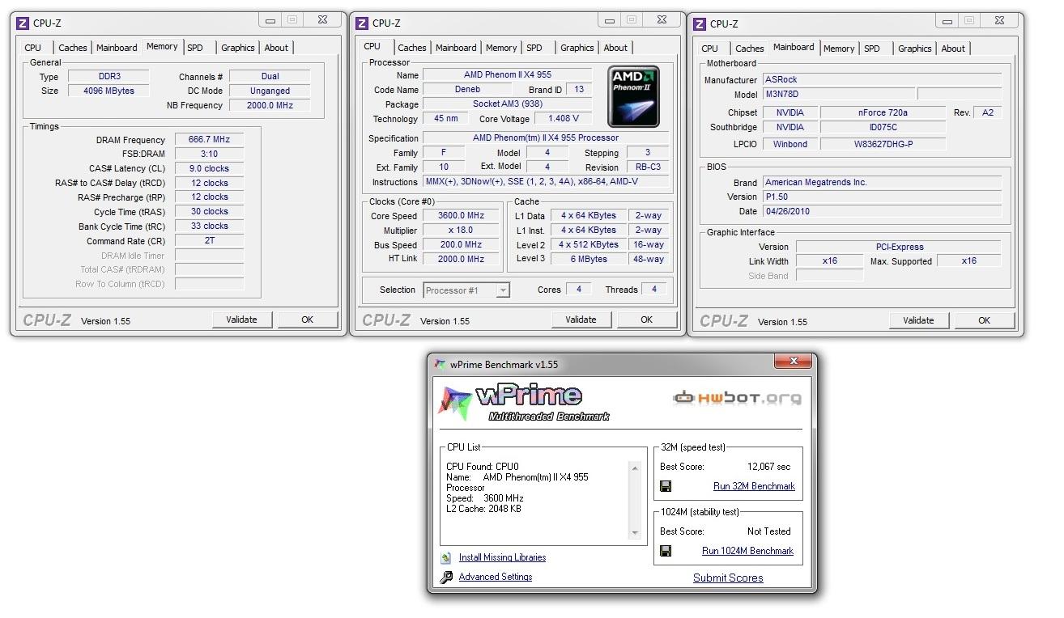Click the Level 3 cache 6 MBytes field
Image resolution: width=1064 pixels, height=618 pixels.
[589, 259]
